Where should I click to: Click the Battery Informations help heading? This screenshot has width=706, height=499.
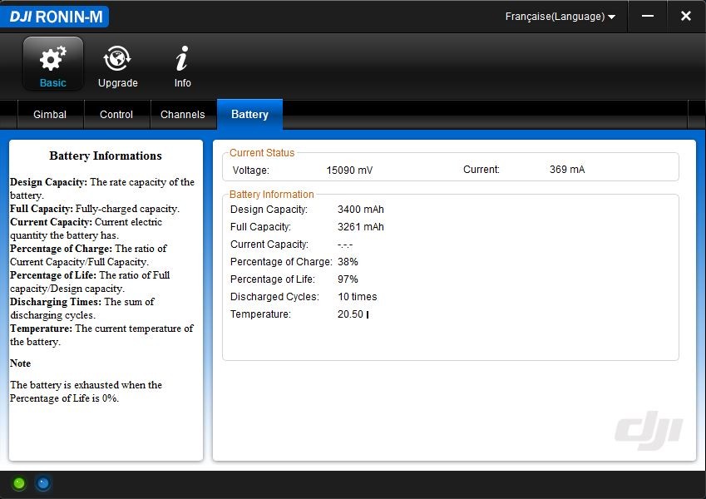click(106, 156)
